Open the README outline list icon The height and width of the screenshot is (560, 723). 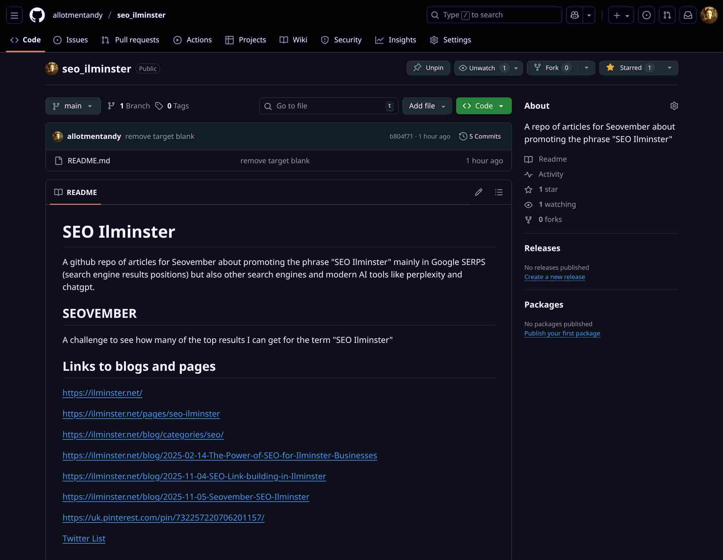coord(499,192)
